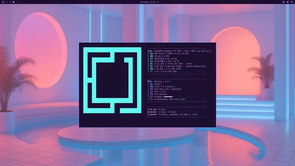Click the 1920x1080 in 20" text line
The width and height of the screenshot is (295, 166).
click(x=166, y=61)
